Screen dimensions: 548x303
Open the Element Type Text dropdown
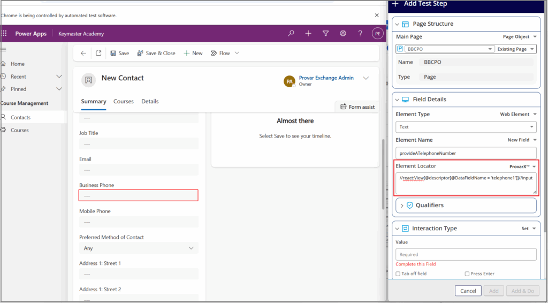466,127
